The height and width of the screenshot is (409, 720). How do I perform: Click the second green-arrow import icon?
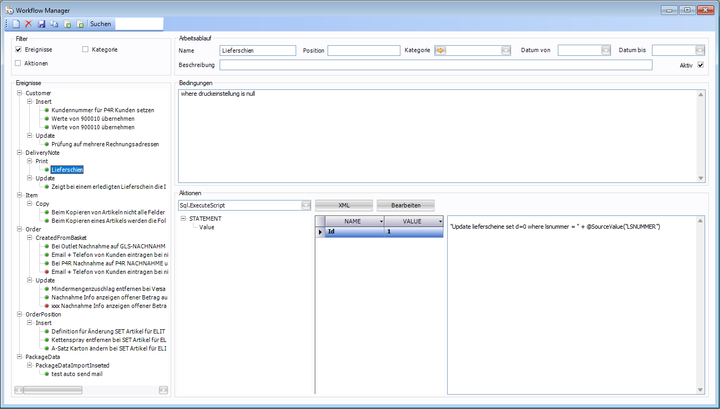pos(80,24)
